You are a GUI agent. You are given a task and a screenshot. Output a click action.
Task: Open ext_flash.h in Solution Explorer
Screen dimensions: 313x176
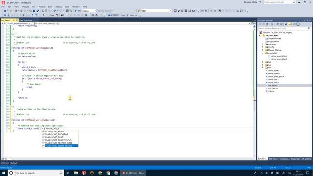coord(273,88)
